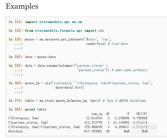167x138 pixels.
Task: Click the 'sum_sq' column header
Action: (x=97, y=114)
